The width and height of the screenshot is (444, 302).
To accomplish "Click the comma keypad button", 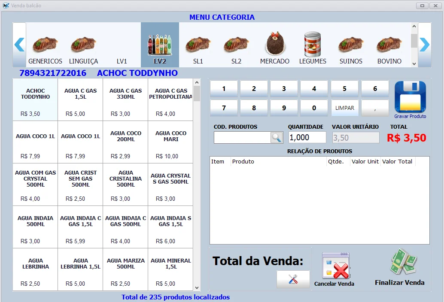I will [375, 108].
